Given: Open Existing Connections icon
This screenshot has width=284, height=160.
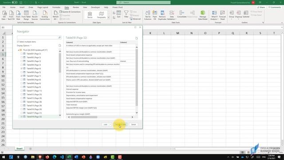Looking at the screenshot, I should (45, 13).
